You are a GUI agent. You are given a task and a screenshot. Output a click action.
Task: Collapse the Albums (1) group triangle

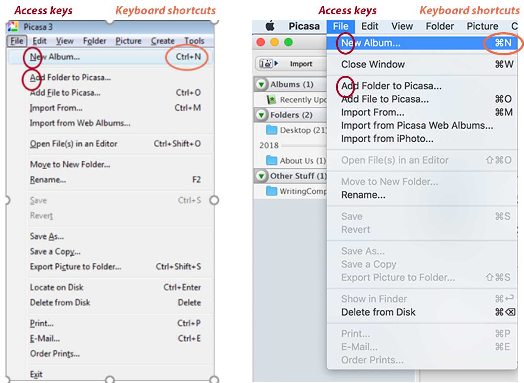[x=261, y=84]
